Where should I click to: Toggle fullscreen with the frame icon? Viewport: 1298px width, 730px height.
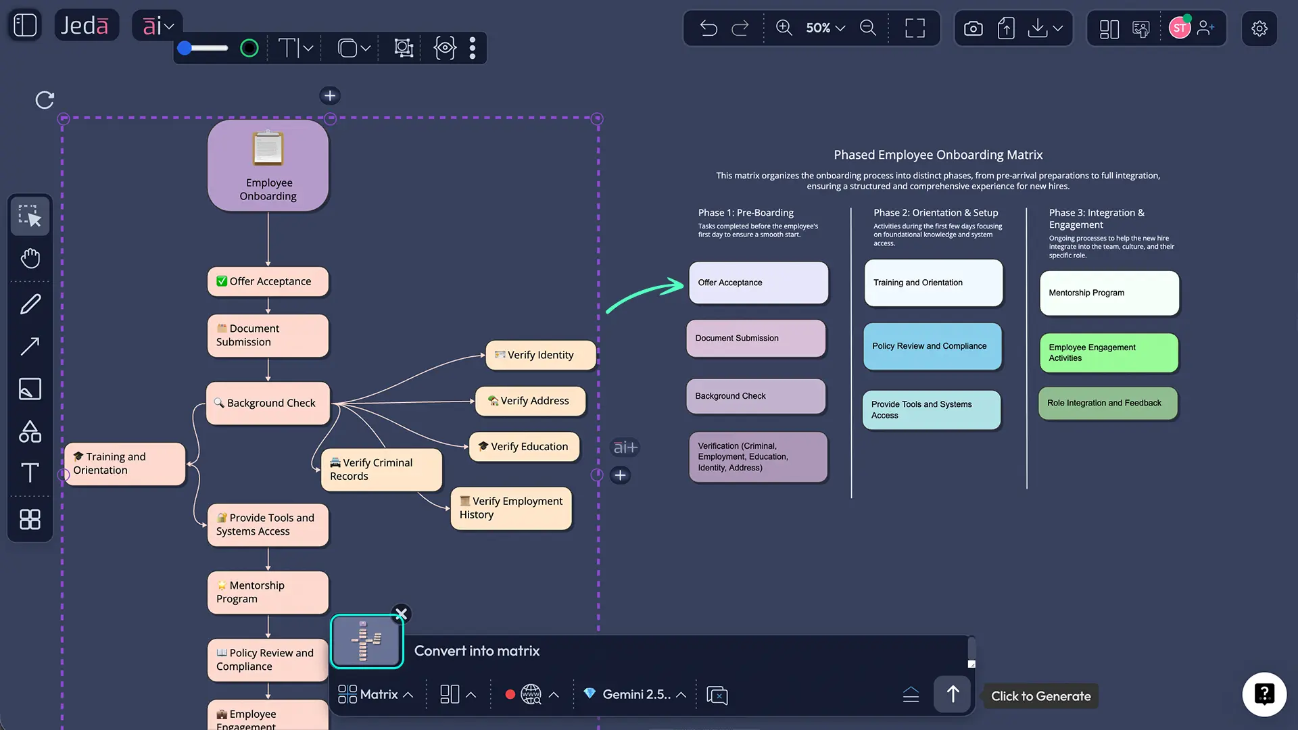[915, 28]
